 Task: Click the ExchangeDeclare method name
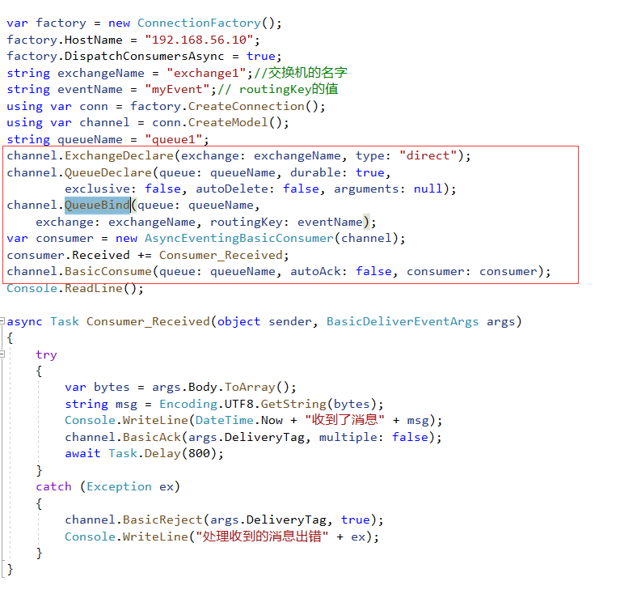pyautogui.click(x=119, y=155)
